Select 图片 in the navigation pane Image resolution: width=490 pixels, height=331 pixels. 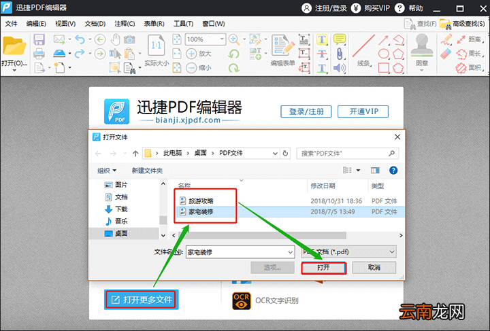coord(116,185)
